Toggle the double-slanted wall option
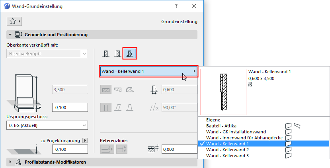Screen dimensions: 330x168 click(130, 107)
